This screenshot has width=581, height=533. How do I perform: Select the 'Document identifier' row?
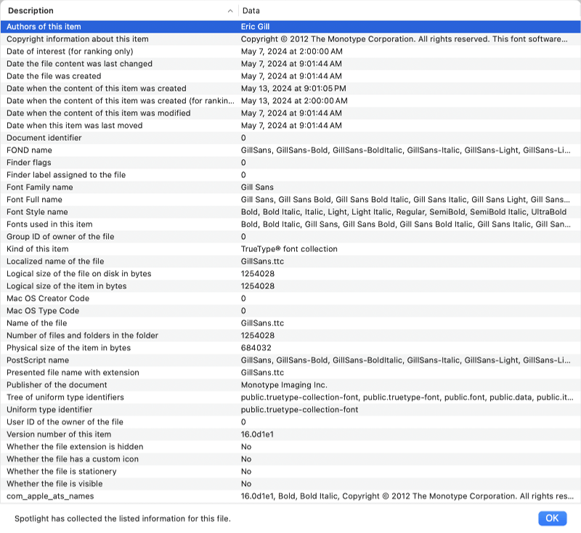pos(290,138)
